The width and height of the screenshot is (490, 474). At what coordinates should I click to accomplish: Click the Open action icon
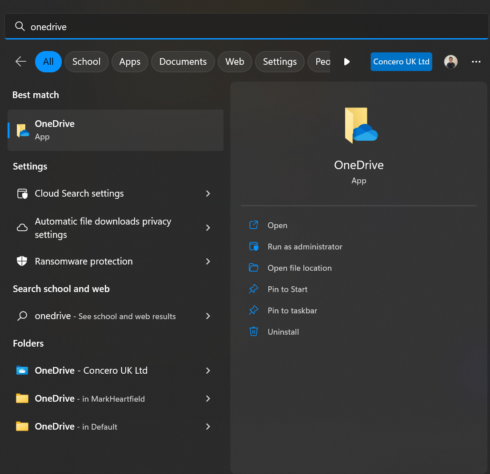pyautogui.click(x=253, y=225)
